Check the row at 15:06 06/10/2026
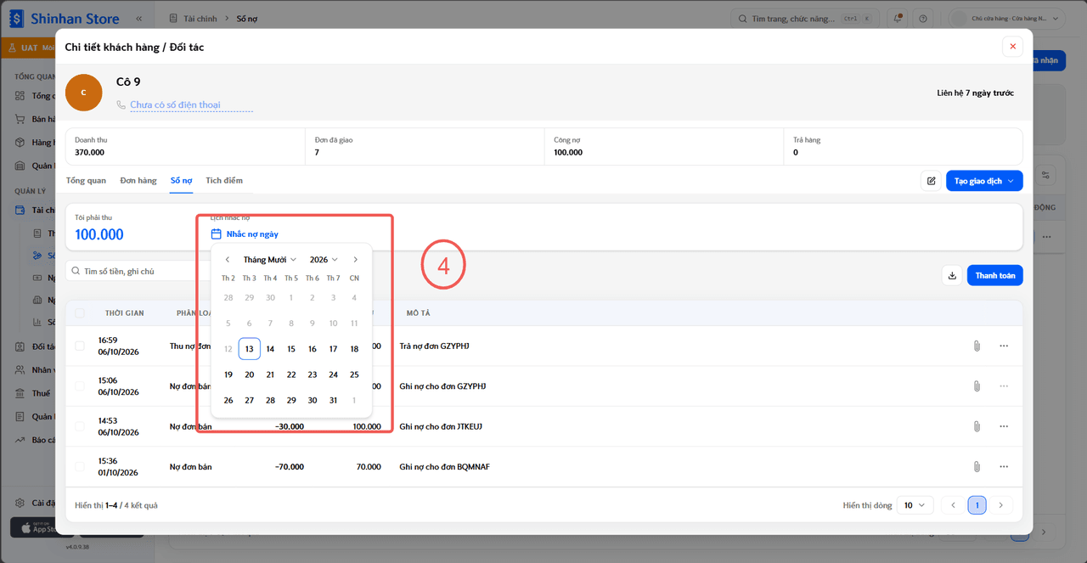 coord(80,386)
